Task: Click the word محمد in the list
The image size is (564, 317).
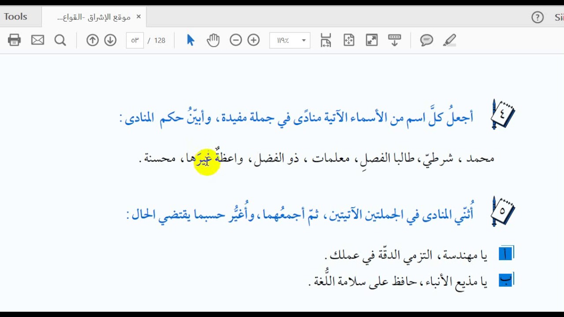Action: click(480, 158)
